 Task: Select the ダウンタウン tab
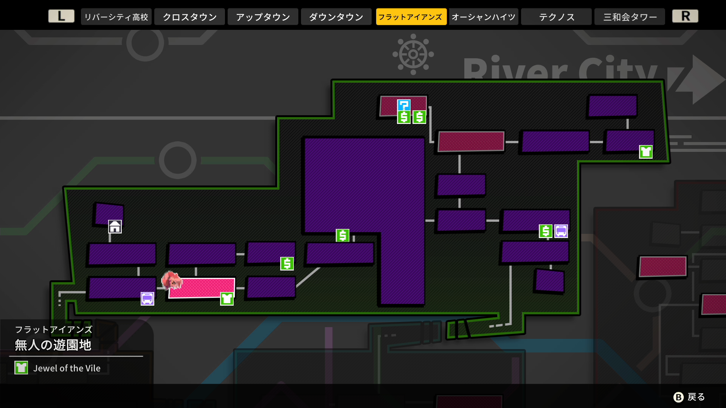click(336, 17)
